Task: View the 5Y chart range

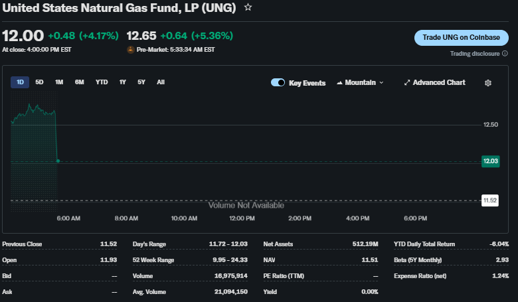Action: point(141,82)
